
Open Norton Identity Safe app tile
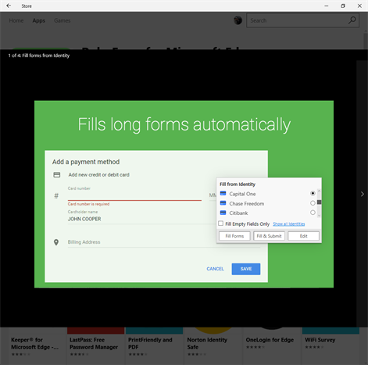(213, 346)
